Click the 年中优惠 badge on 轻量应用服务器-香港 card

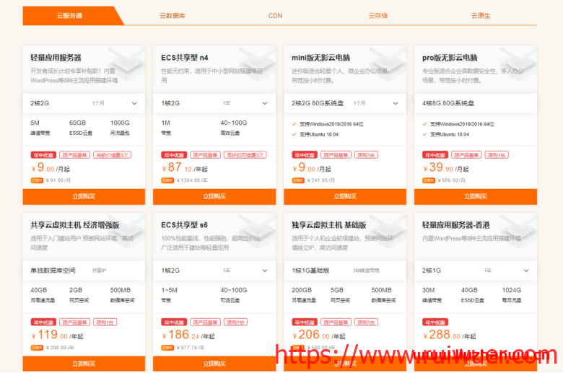435,322
